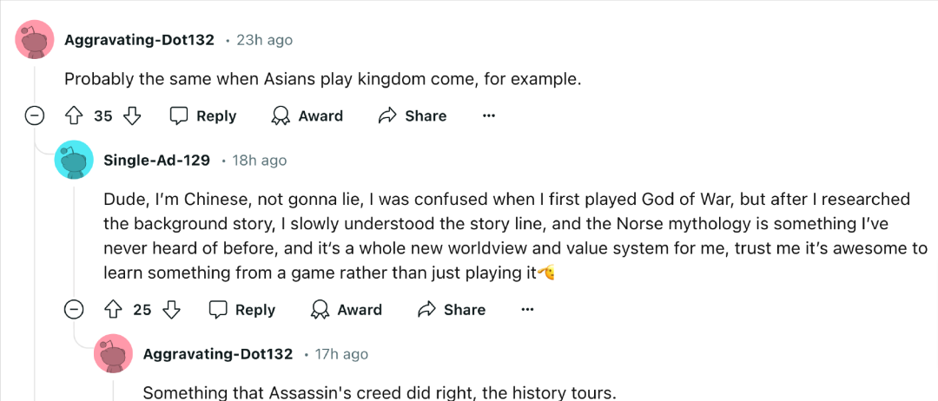Collapse the Single-Ad-129 reply thread
The image size is (938, 401).
click(x=74, y=310)
